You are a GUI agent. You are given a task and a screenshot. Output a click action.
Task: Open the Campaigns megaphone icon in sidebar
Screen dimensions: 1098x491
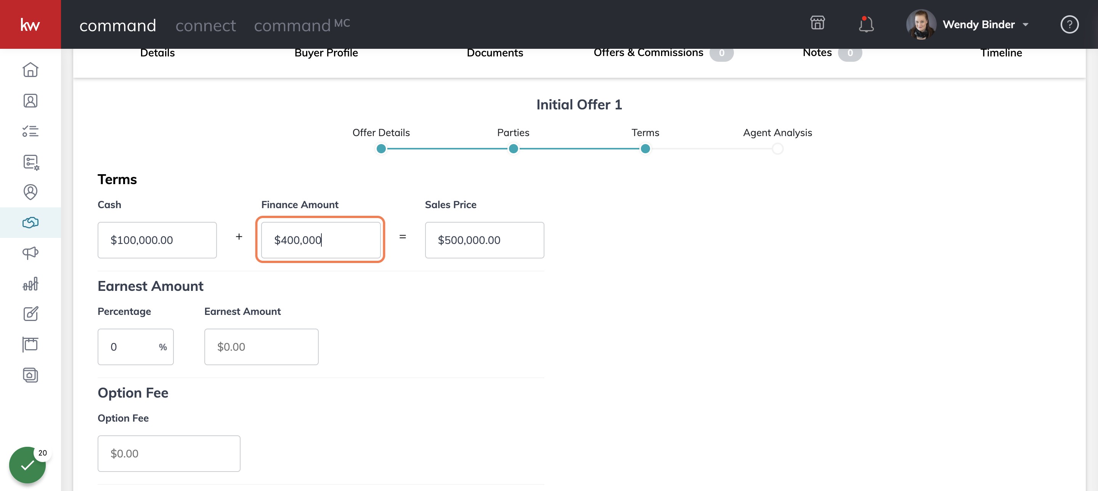click(30, 253)
